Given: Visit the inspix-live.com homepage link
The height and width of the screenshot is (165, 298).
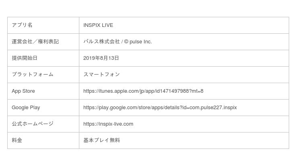Looking at the screenshot, I should (108, 124).
